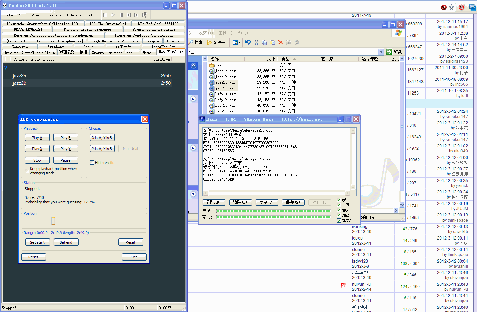Select the jazz1a.wav file icon
Viewport: 477px width, 312px height.
point(212,71)
